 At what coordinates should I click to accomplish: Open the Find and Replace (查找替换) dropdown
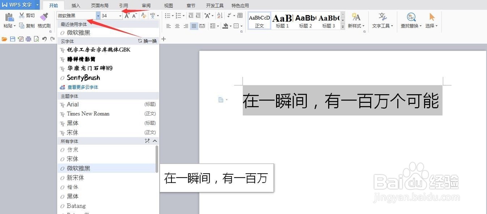pos(421,26)
